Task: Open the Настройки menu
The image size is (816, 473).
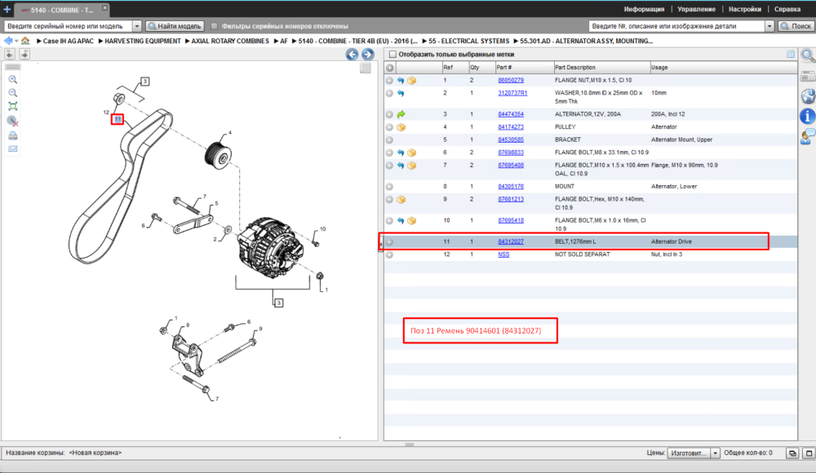Action: (745, 9)
